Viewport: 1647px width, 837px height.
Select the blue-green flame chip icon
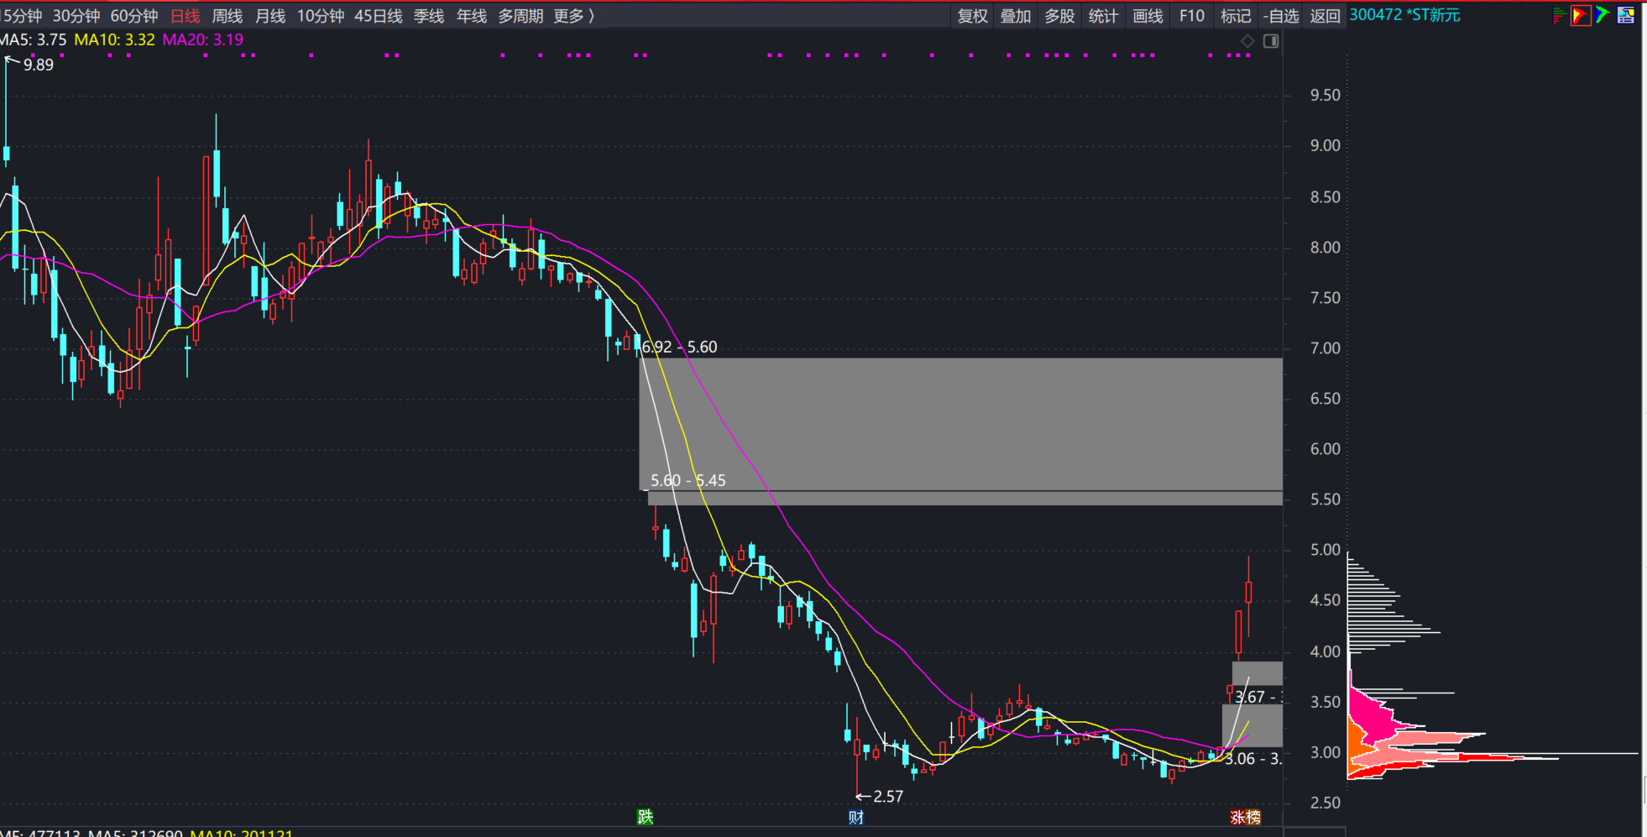click(1603, 15)
